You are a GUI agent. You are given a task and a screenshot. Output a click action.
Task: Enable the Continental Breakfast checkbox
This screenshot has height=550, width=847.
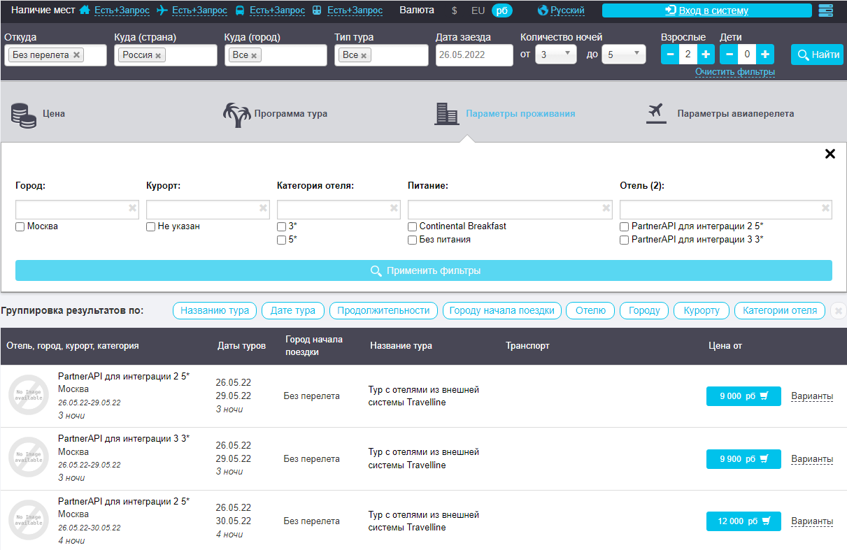click(x=413, y=227)
